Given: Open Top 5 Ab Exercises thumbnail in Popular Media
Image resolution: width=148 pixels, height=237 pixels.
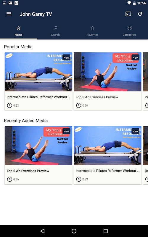Looking at the screenshot, I should point(107,72).
